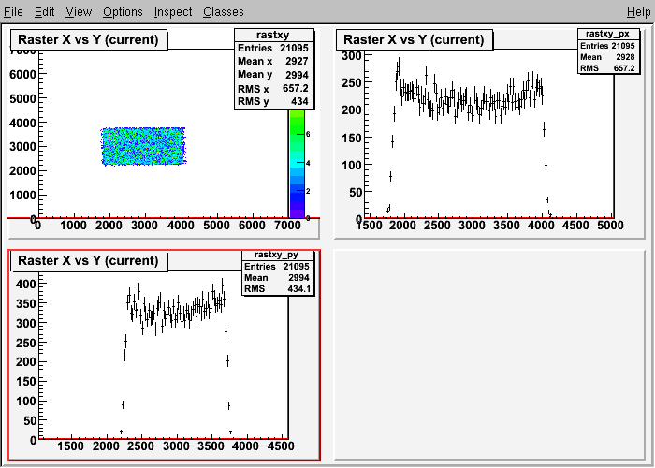This screenshot has height=468, width=655.
Task: Click 'Entries 21095' in rastxy_px stats
Action: tap(608, 46)
